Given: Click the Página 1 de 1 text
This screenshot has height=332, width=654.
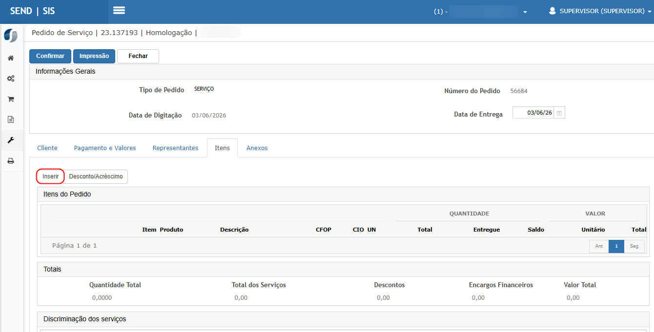Looking at the screenshot, I should tap(75, 246).
